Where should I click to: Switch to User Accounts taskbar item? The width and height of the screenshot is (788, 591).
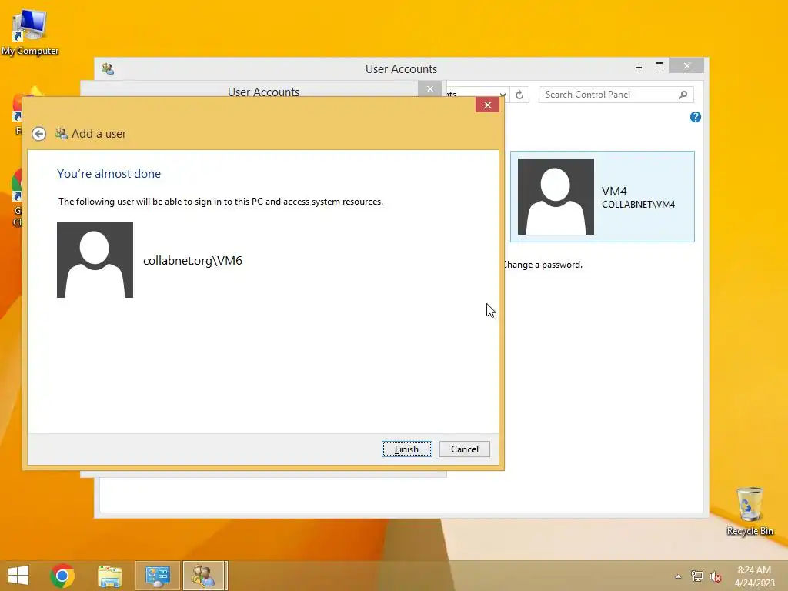point(203,576)
